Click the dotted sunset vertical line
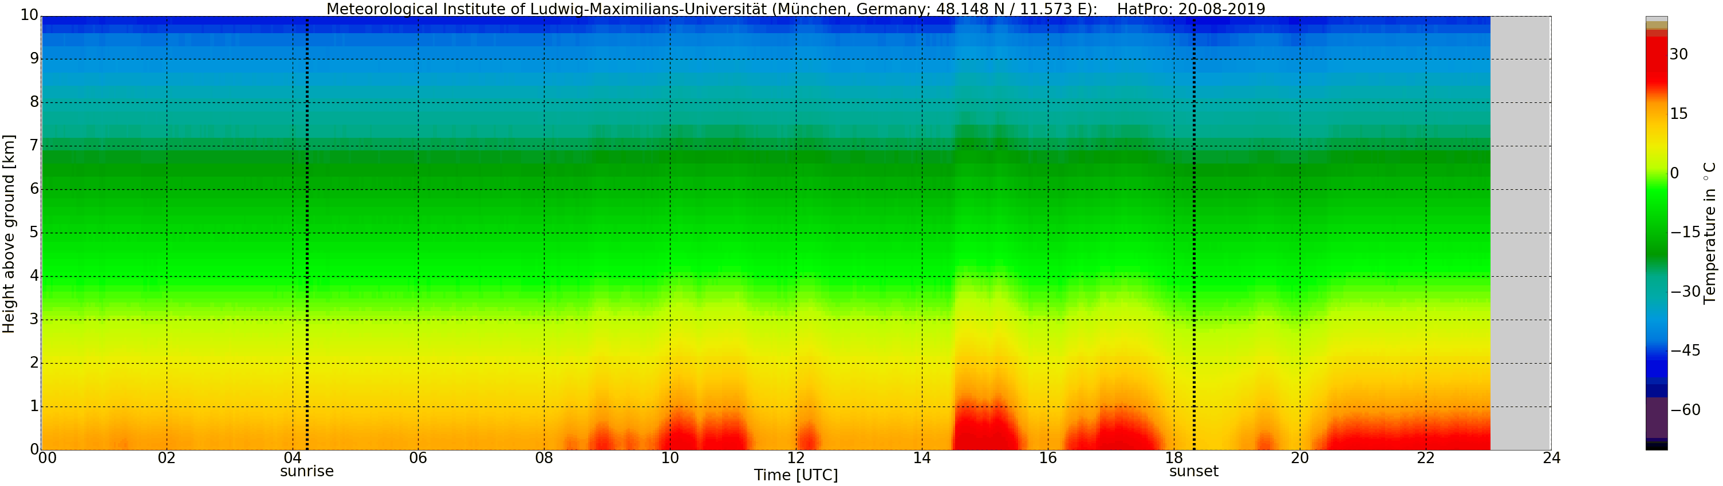The height and width of the screenshot is (486, 1723). (1194, 233)
